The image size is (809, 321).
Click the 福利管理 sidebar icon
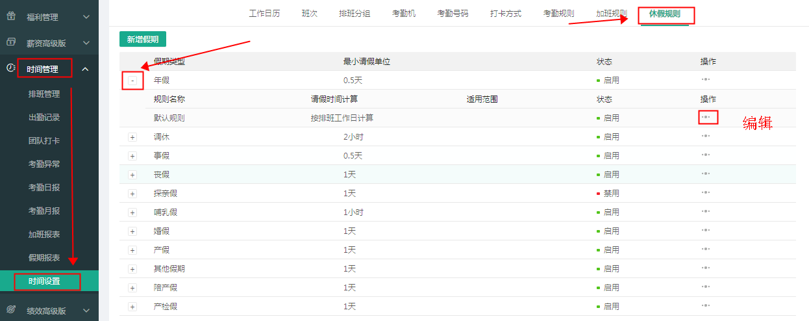coord(11,16)
